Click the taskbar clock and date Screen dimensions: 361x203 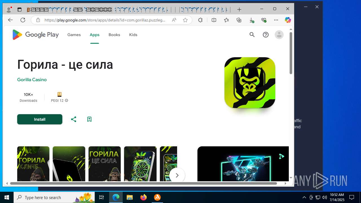(337, 197)
